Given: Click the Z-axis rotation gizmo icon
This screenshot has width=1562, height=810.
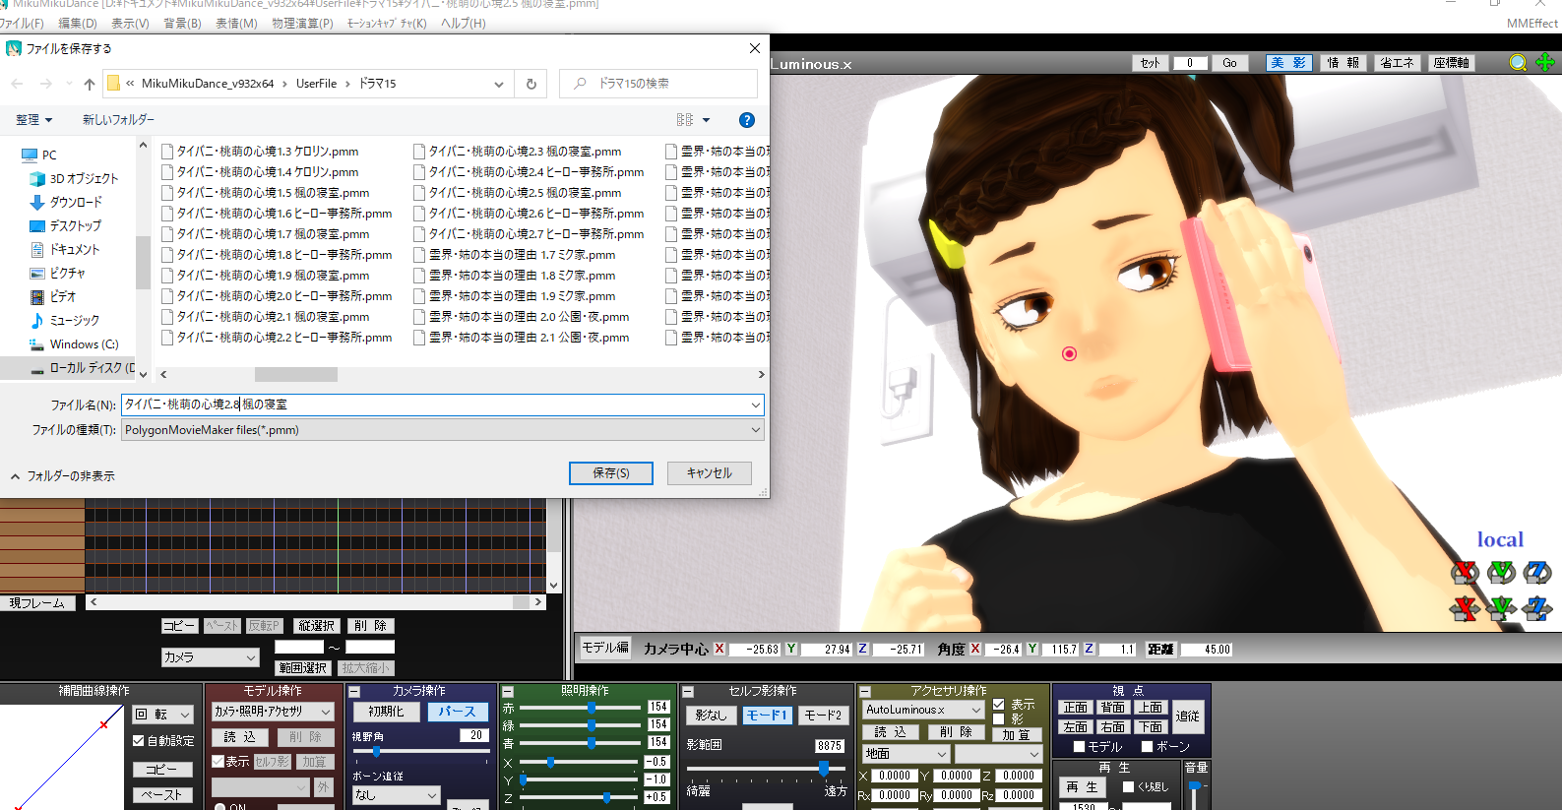Looking at the screenshot, I should [1537, 572].
